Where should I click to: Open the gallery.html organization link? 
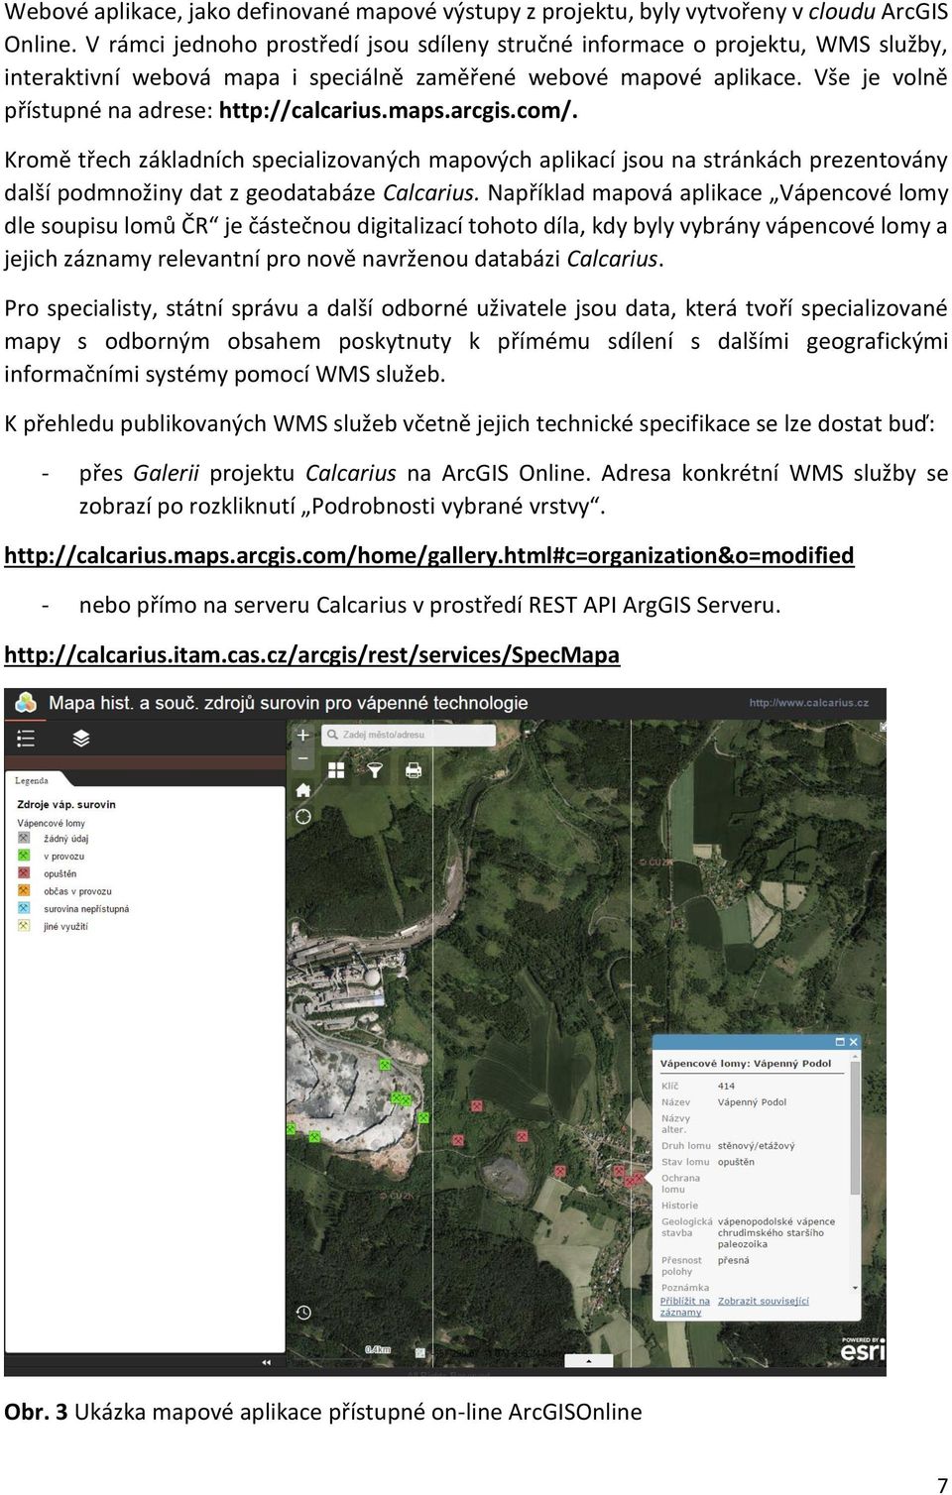(428, 555)
